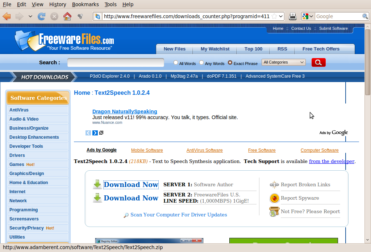Click the URL text in address bar

click(187, 16)
